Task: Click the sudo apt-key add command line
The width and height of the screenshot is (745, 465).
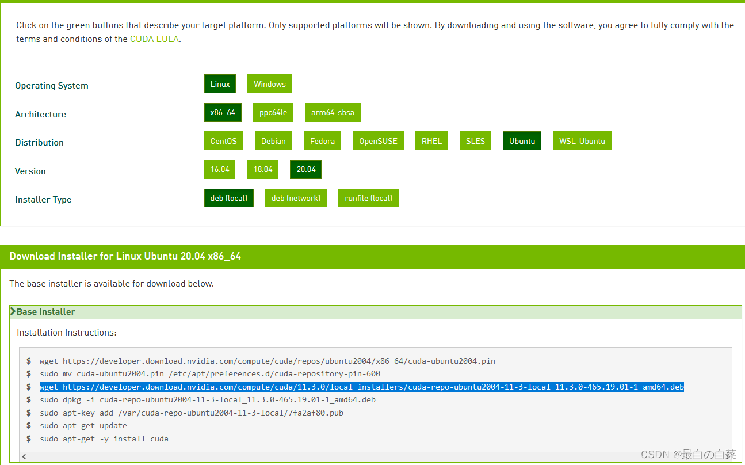Action: click(x=192, y=413)
